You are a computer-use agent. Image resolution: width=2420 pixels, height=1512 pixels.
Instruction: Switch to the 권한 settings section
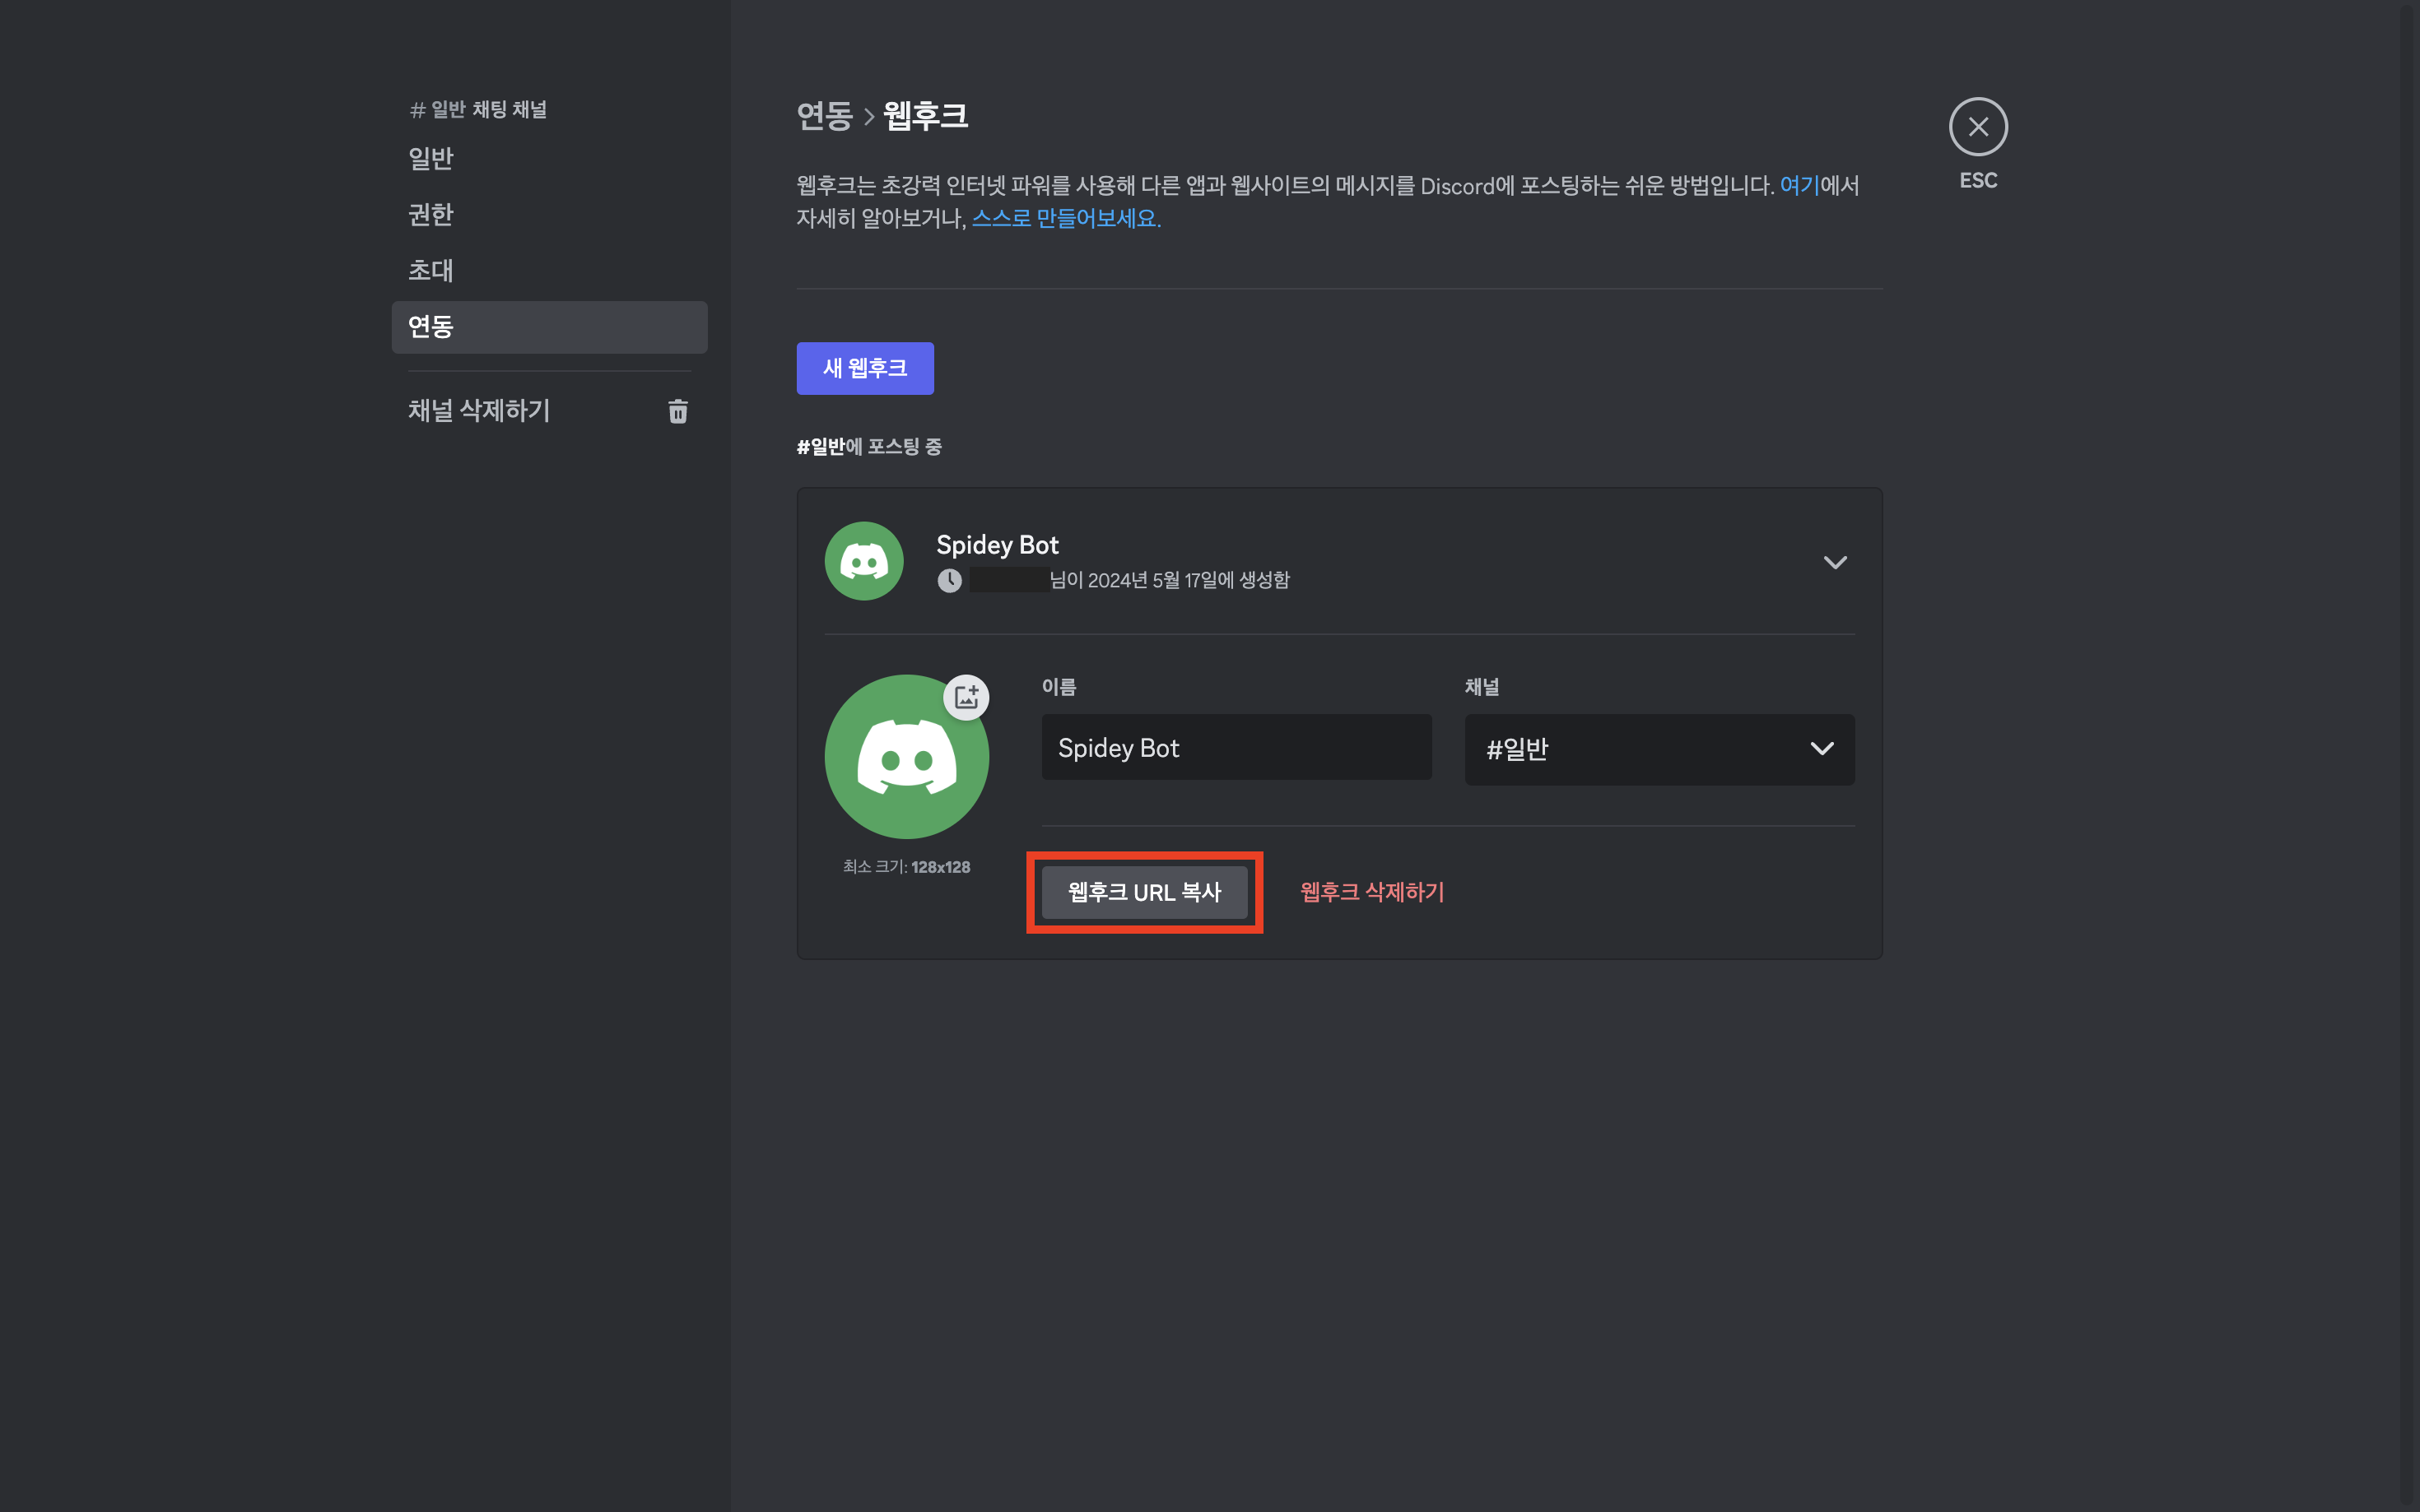(430, 215)
